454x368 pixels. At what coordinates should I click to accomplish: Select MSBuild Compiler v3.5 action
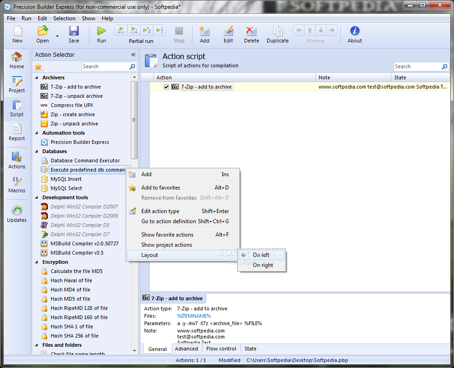click(77, 253)
